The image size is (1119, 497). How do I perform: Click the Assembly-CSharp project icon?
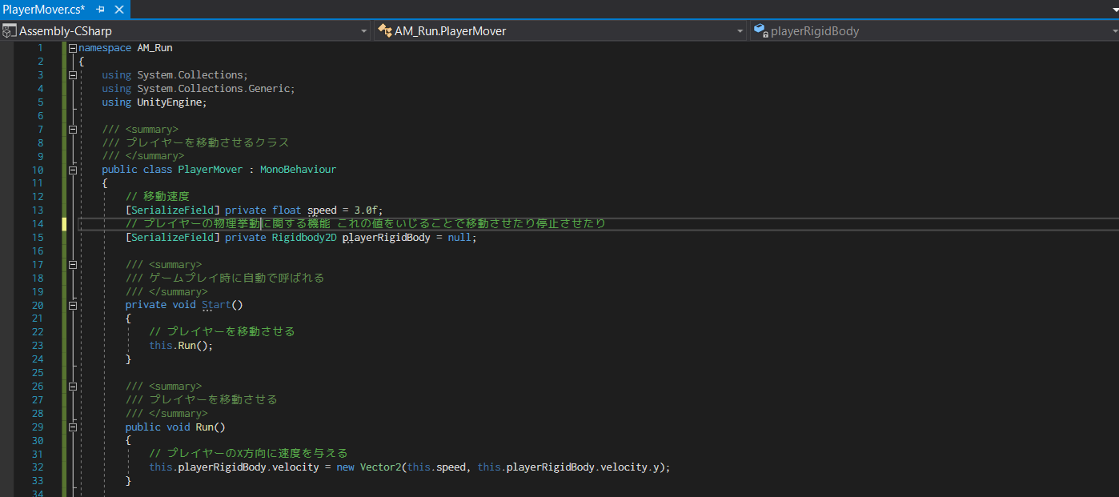(x=9, y=31)
